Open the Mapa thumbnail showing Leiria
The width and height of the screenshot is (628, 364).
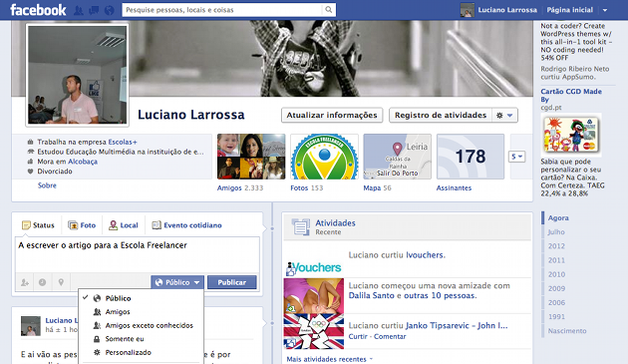click(x=397, y=157)
